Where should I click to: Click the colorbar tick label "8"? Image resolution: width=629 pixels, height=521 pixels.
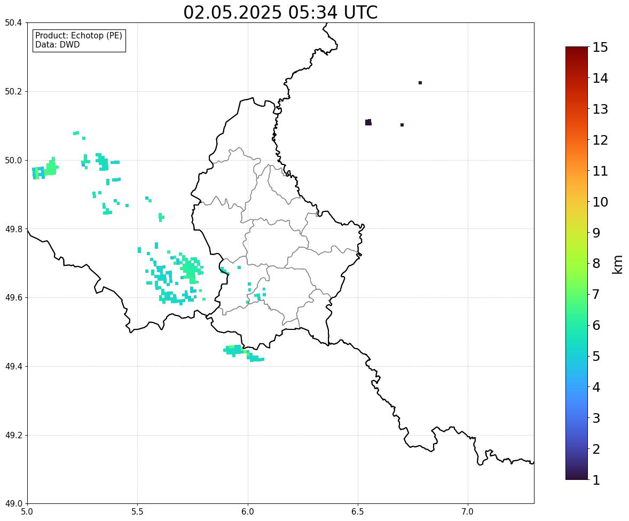[596, 264]
